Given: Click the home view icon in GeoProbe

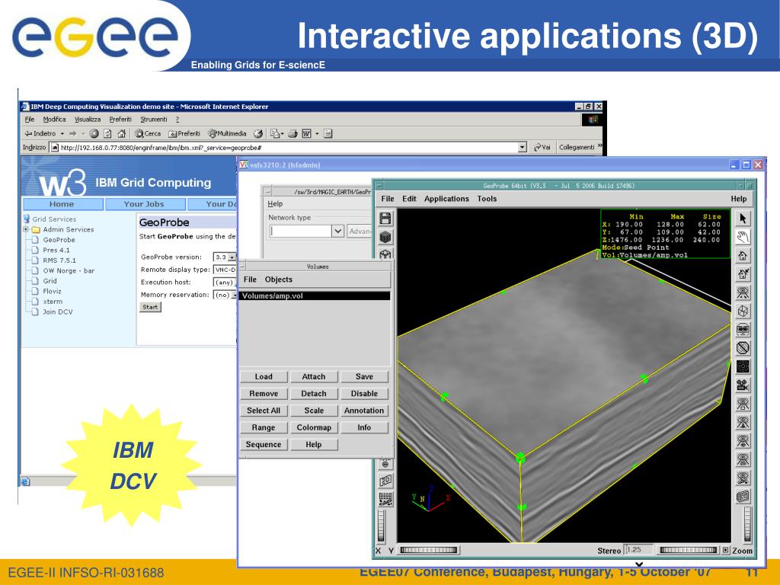Looking at the screenshot, I should pyautogui.click(x=743, y=256).
